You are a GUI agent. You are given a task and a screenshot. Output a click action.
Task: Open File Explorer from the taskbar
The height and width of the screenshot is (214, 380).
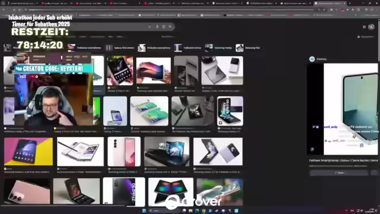(x=191, y=210)
